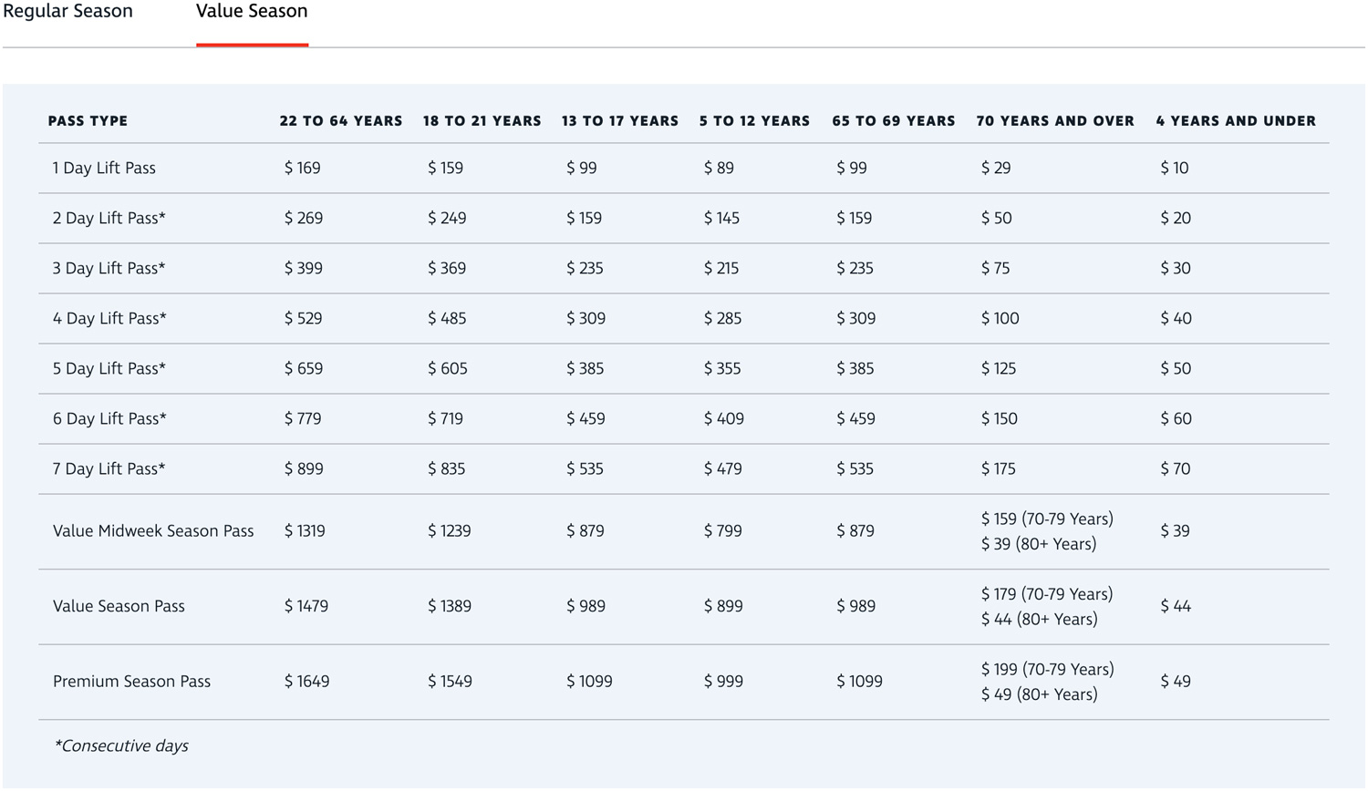Viewport: 1368px width, 791px height.
Task: Click the $ 999 price cell
Action: (723, 682)
